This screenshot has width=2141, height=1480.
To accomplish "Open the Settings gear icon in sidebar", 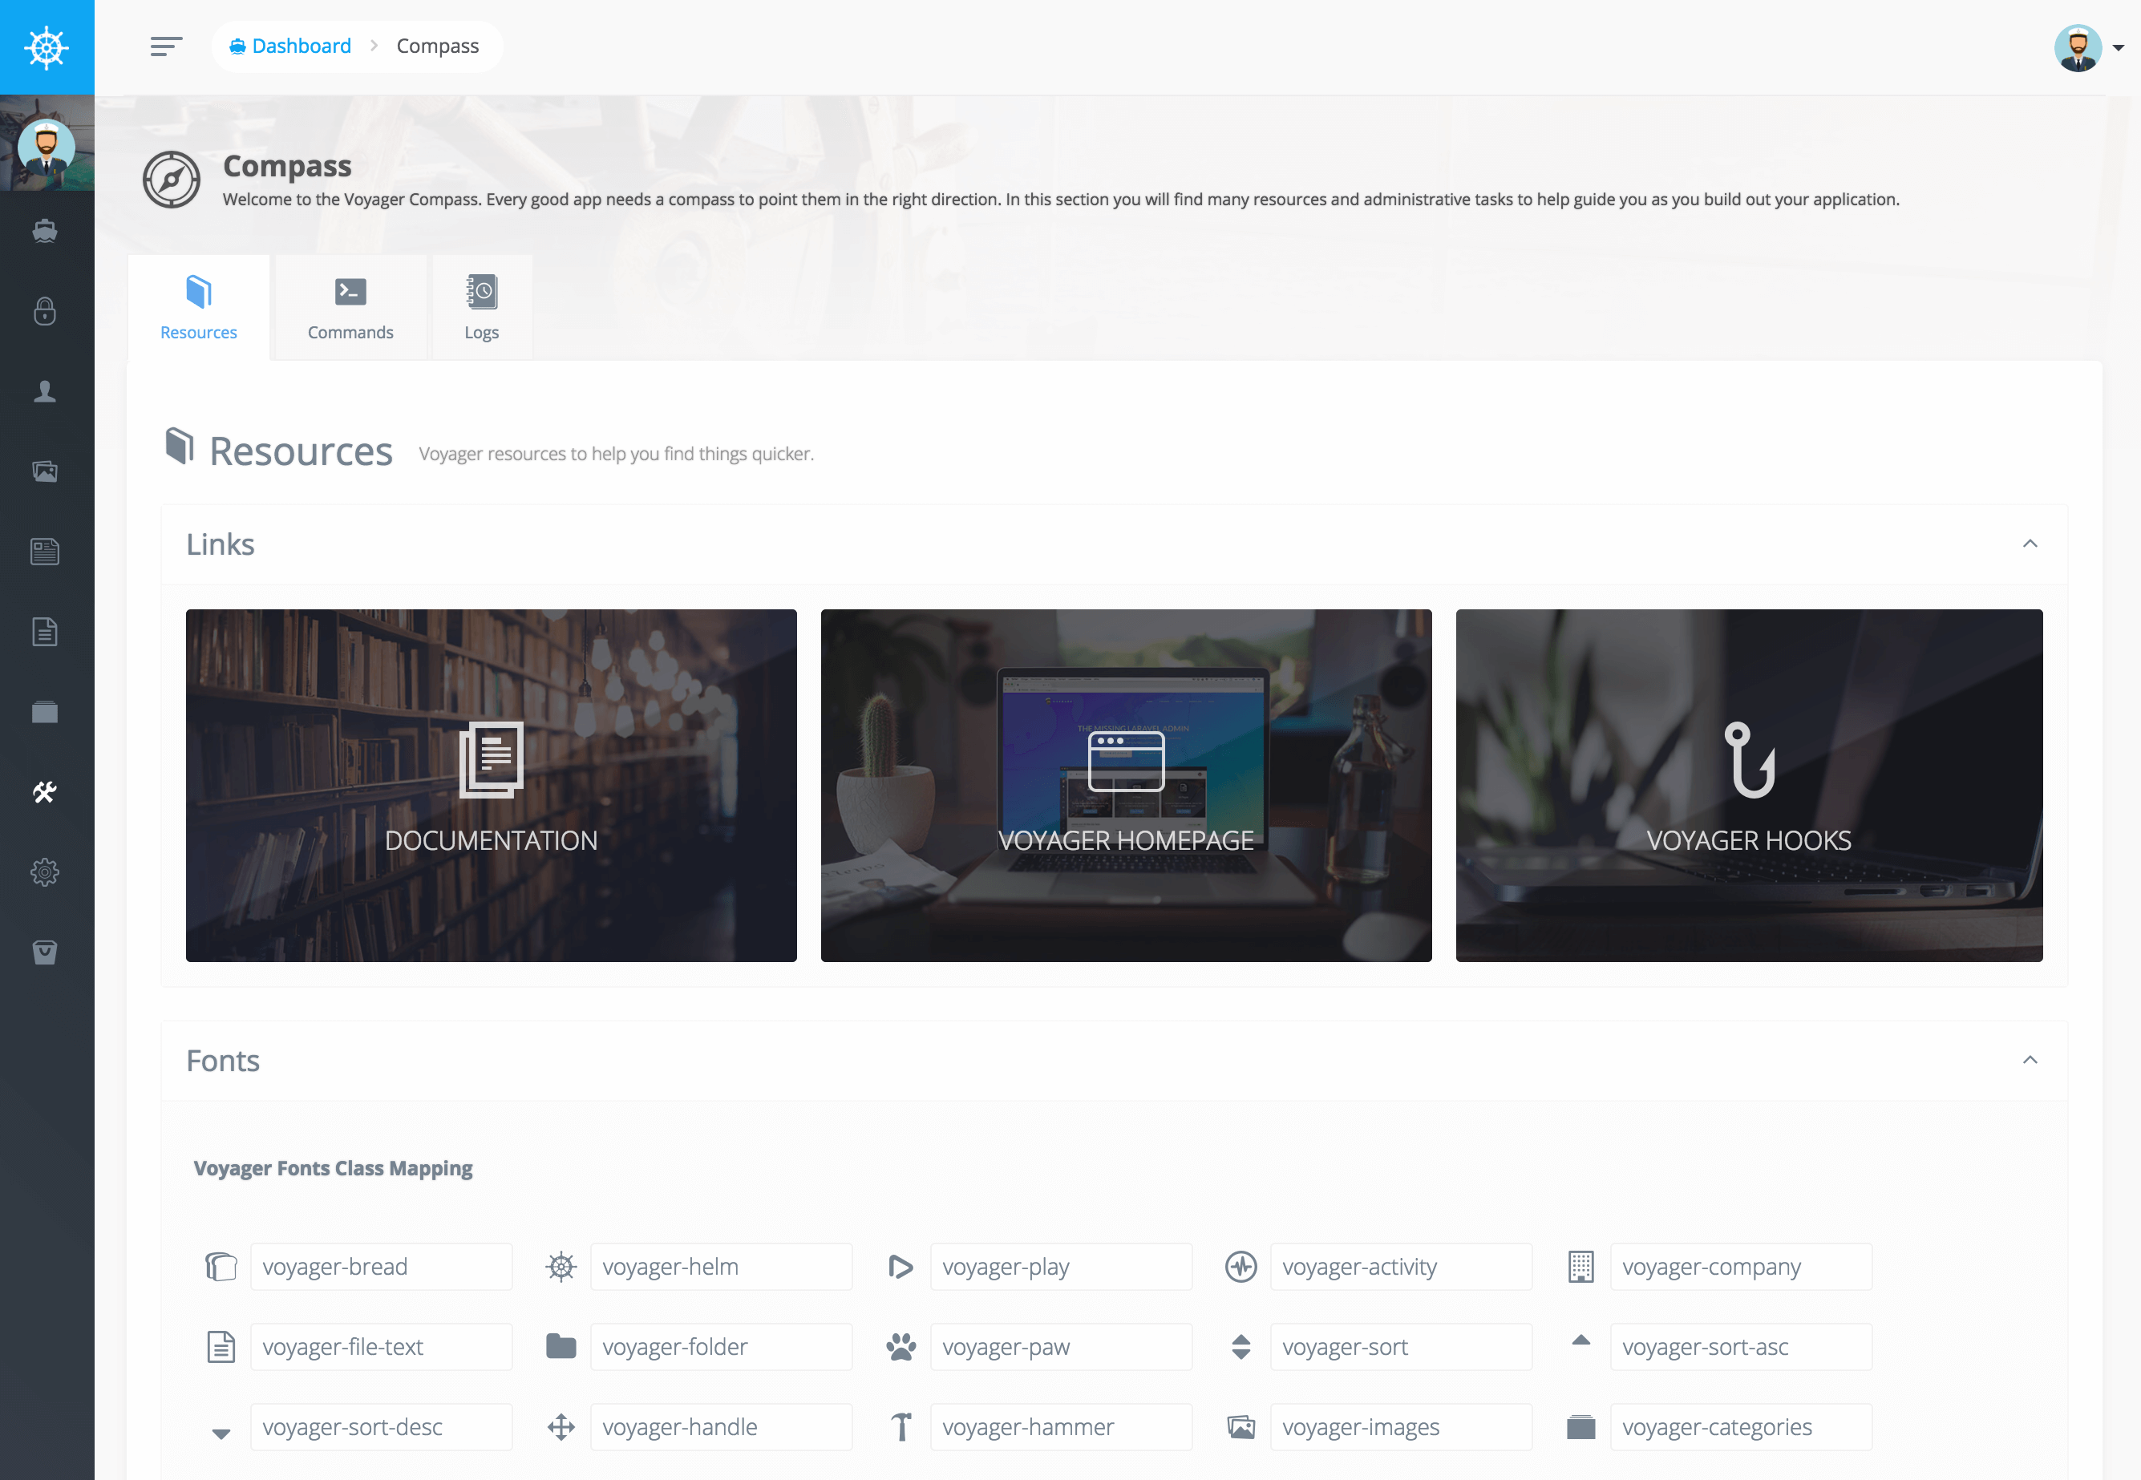I will point(45,871).
